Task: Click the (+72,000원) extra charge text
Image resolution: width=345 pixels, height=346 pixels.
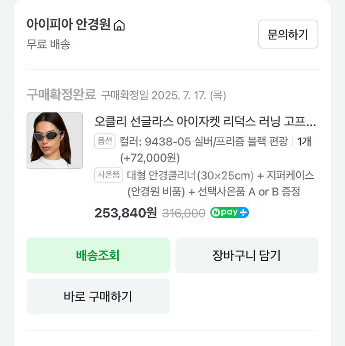Action: click(150, 158)
